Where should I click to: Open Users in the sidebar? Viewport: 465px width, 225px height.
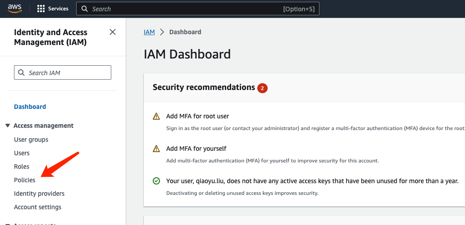(22, 153)
